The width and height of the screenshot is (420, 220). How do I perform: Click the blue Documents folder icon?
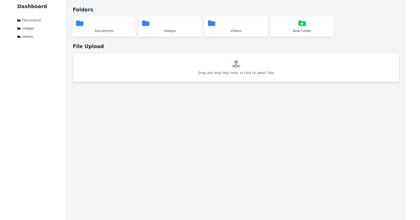80,23
